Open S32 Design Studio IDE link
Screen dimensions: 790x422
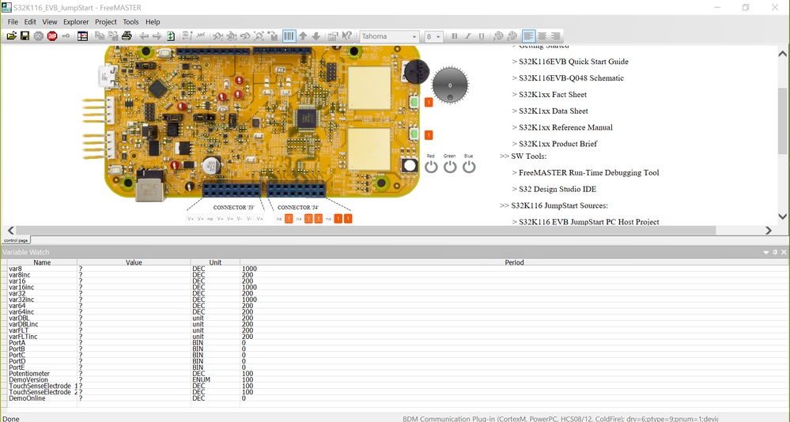(558, 189)
